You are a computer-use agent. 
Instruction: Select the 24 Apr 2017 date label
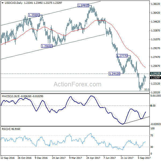point(93,158)
